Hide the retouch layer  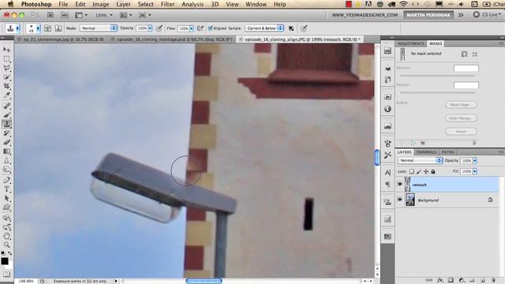coord(400,185)
